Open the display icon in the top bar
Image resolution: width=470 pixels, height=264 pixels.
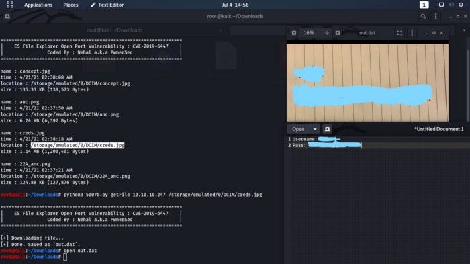[x=441, y=5]
